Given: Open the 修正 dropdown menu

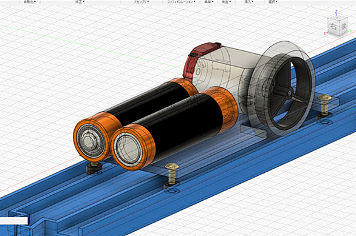Looking at the screenshot, I should (x=80, y=2).
